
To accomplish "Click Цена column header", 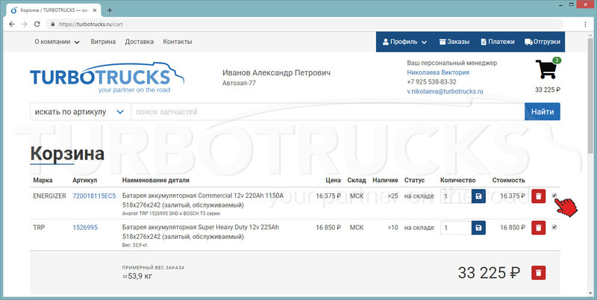I will (x=333, y=181).
